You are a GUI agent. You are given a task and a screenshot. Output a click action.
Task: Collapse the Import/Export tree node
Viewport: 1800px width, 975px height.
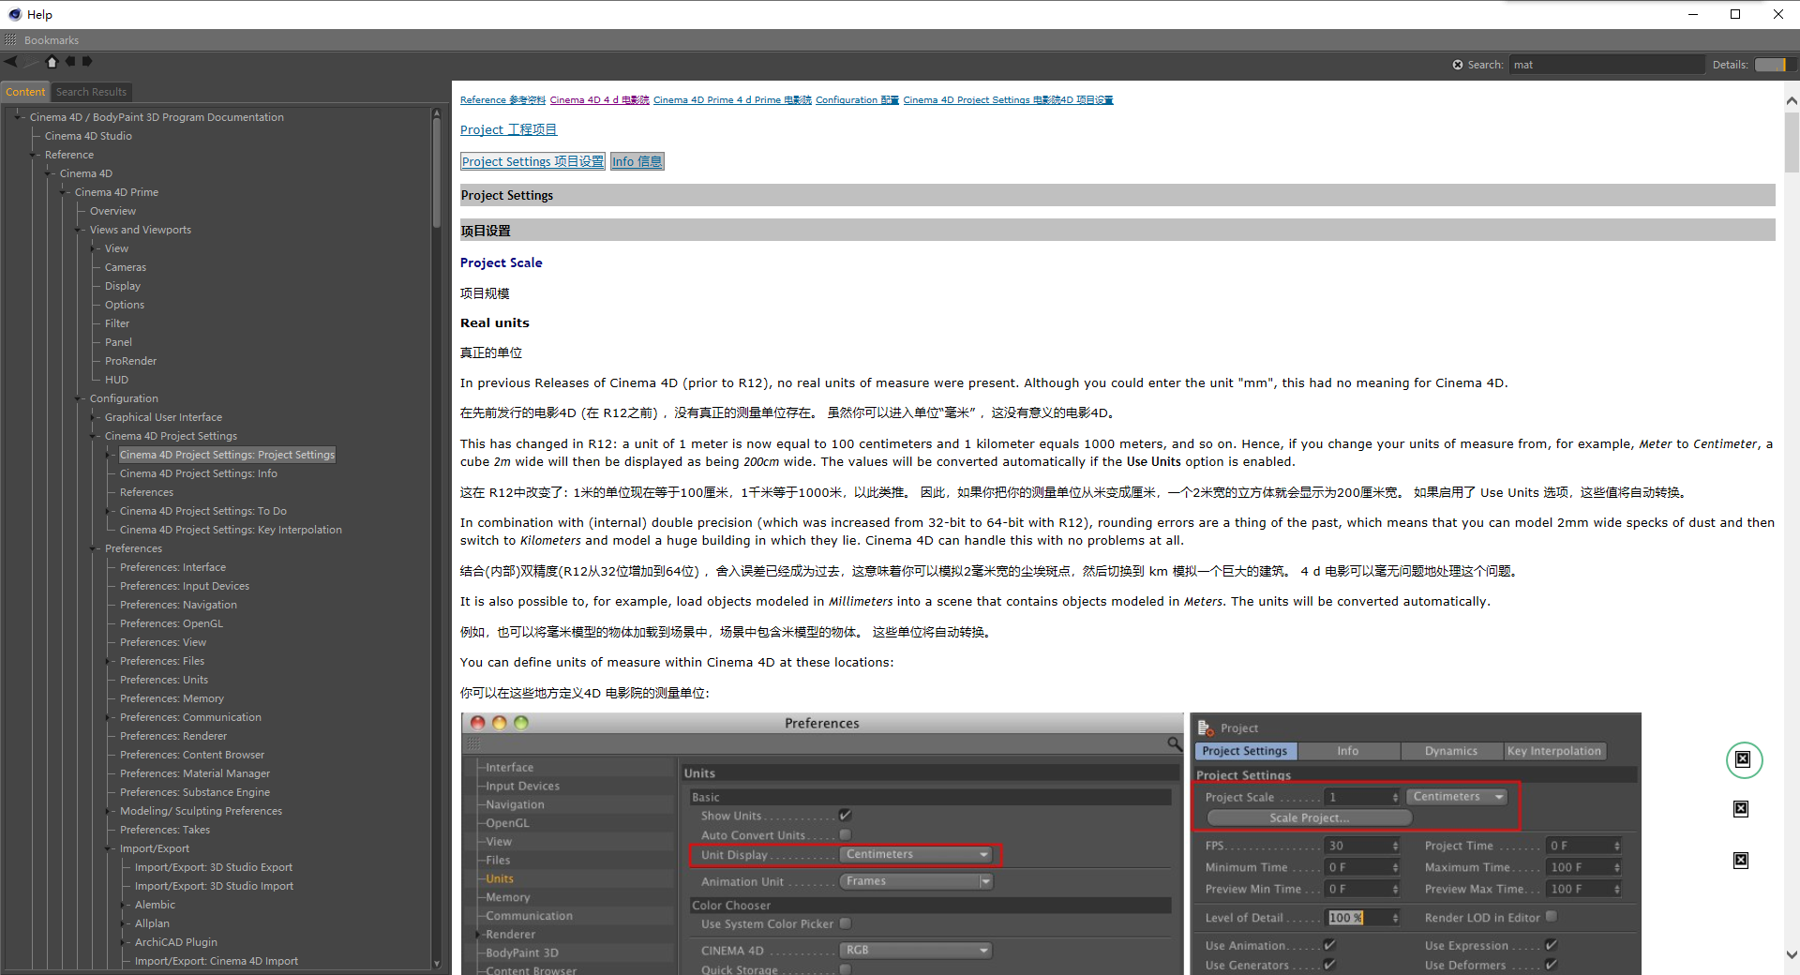(x=109, y=848)
